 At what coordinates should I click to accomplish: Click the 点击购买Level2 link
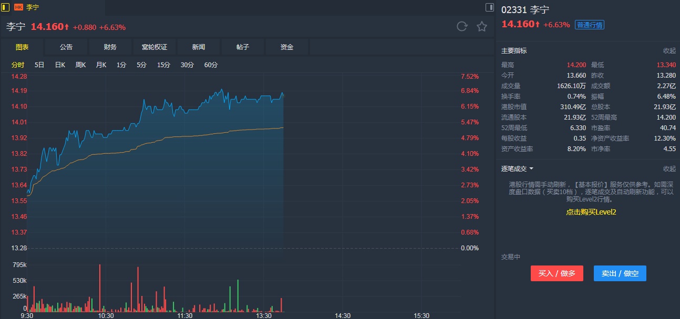pyautogui.click(x=591, y=212)
